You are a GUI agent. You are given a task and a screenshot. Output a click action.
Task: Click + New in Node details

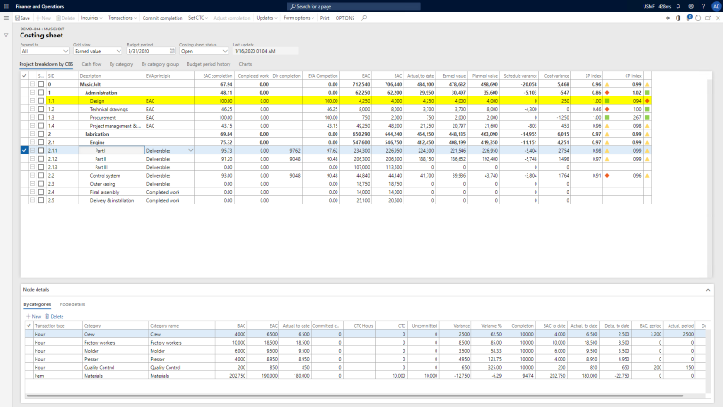pyautogui.click(x=32, y=316)
